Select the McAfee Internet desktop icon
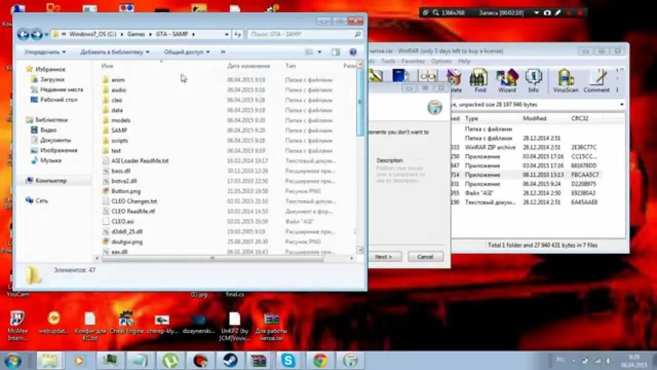This screenshot has height=370, width=657. pyautogui.click(x=17, y=326)
